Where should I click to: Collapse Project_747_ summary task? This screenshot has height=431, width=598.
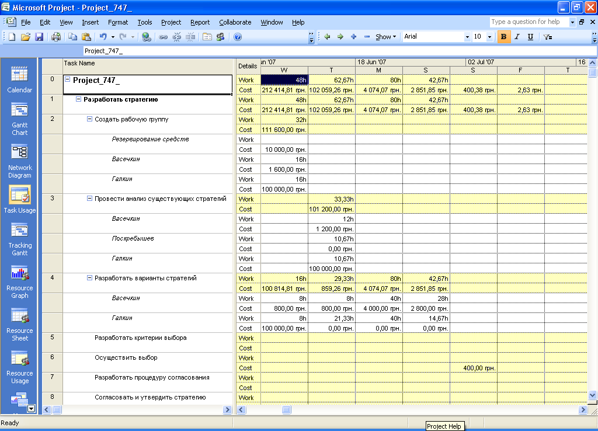[68, 79]
